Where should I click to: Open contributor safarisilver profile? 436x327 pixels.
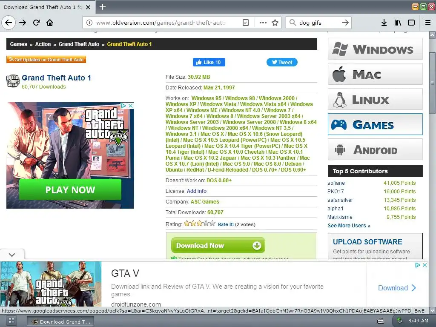[x=340, y=200]
